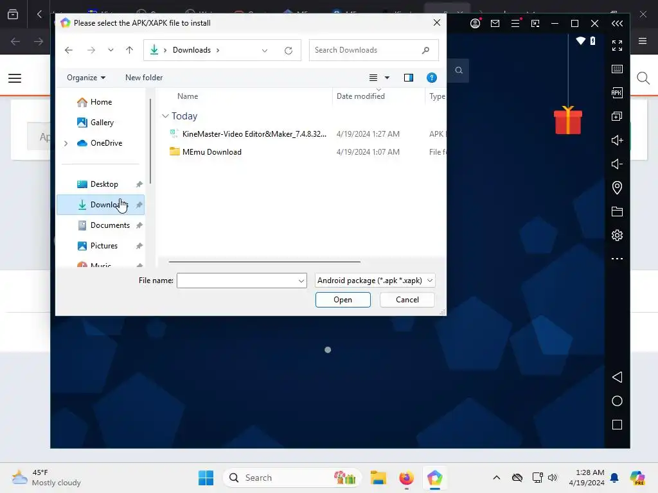
Task: Go back in the file dialog
Action: point(69,50)
